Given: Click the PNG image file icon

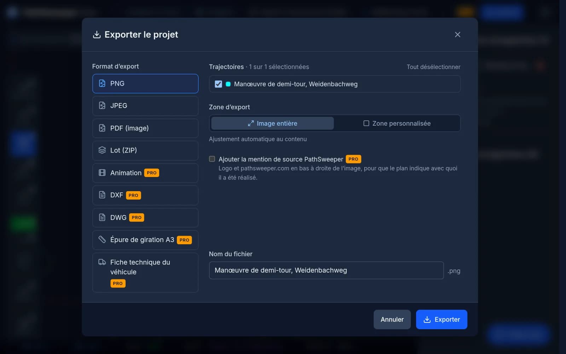Looking at the screenshot, I should pos(102,84).
